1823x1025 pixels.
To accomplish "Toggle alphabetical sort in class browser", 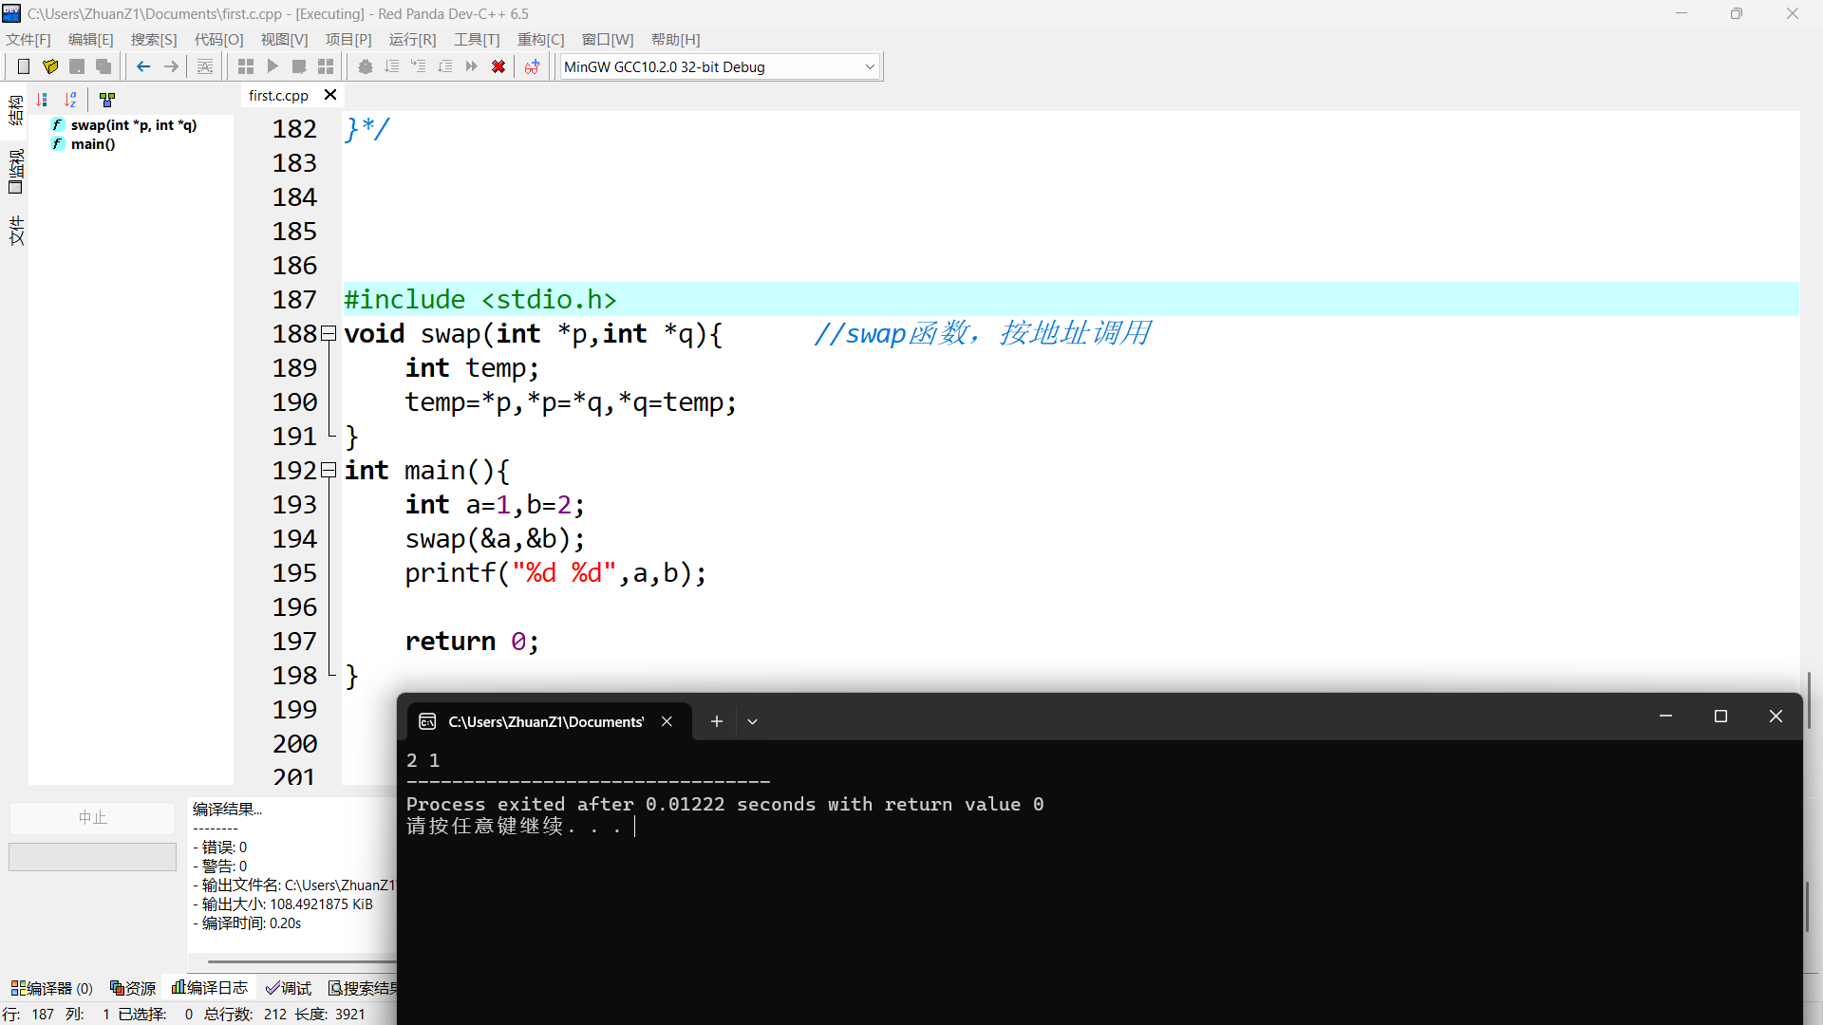I will click(71, 100).
